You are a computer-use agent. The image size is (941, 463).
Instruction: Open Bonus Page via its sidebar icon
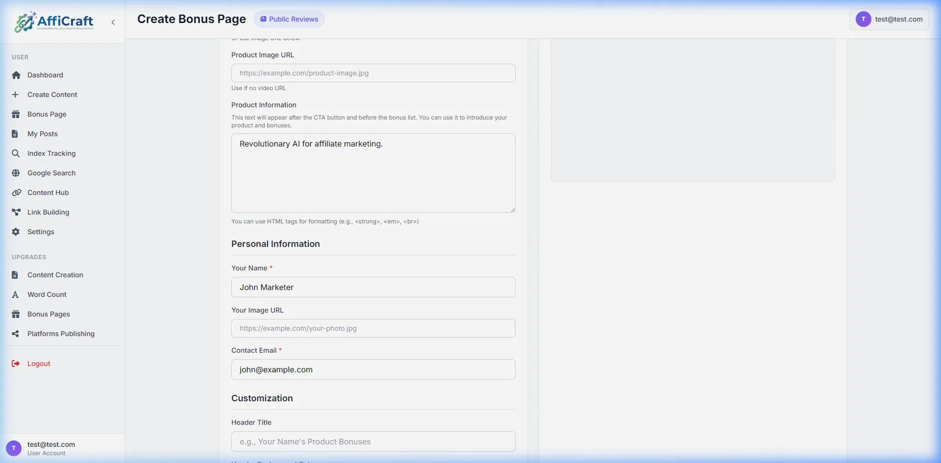point(16,114)
